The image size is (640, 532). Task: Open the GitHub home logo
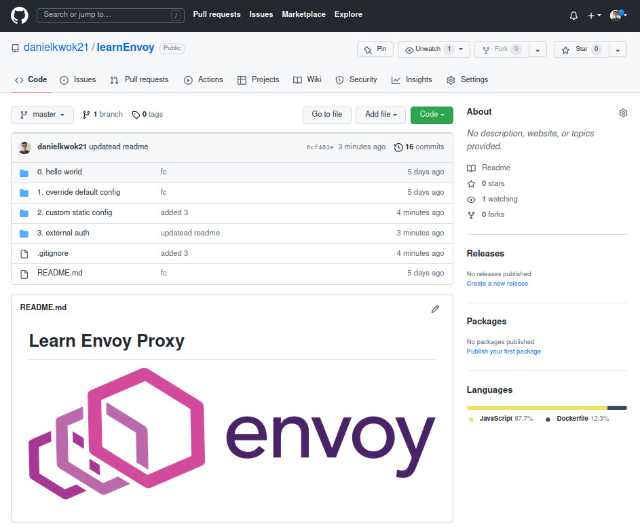[x=19, y=16]
